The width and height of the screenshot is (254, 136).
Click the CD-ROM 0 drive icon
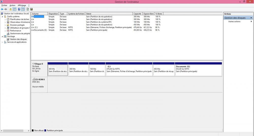coord(34,79)
